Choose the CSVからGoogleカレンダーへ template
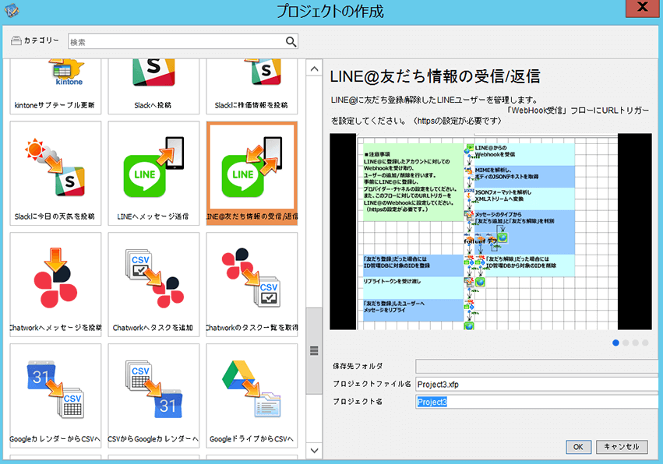The image size is (663, 464). tap(153, 395)
